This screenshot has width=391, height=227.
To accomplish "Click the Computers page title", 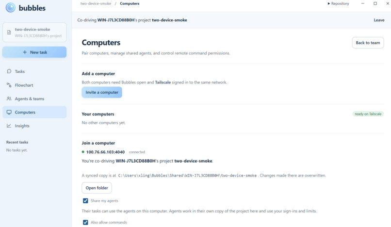I will 101,42.
